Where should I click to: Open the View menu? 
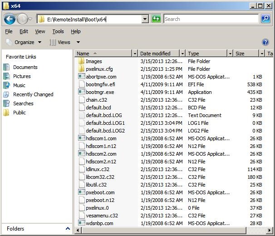click(40, 31)
